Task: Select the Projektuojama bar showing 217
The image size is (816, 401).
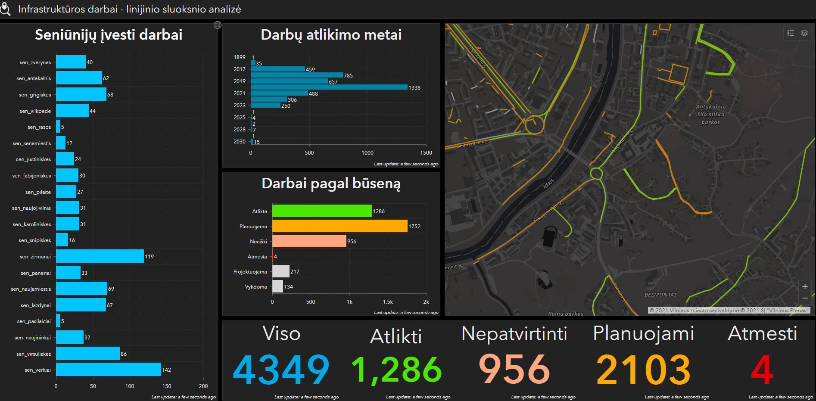Action: click(x=280, y=271)
